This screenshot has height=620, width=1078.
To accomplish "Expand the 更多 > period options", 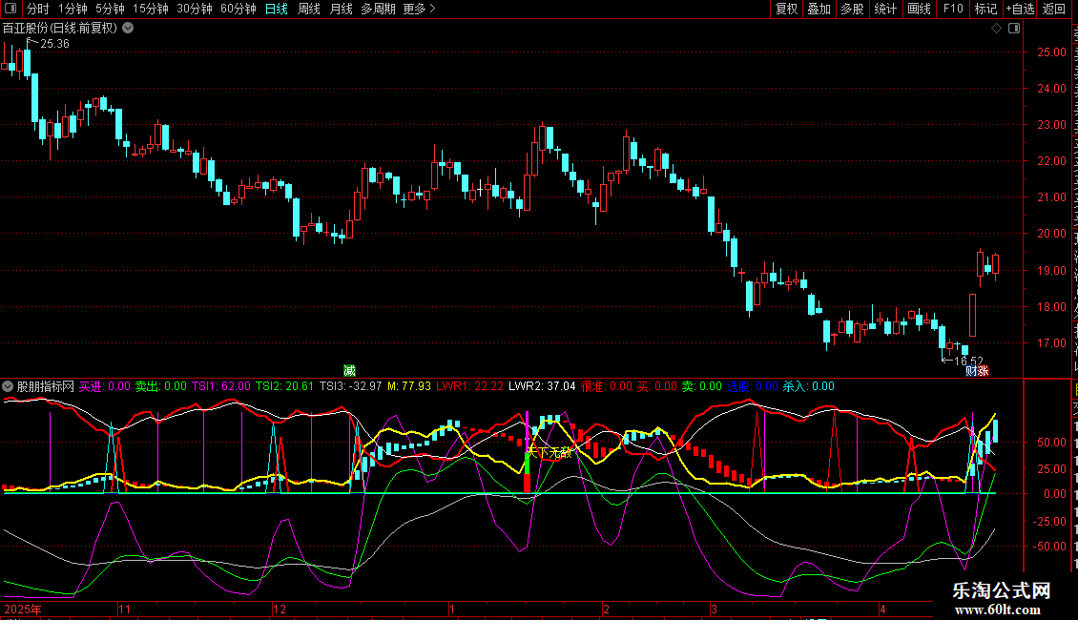I will 419,9.
